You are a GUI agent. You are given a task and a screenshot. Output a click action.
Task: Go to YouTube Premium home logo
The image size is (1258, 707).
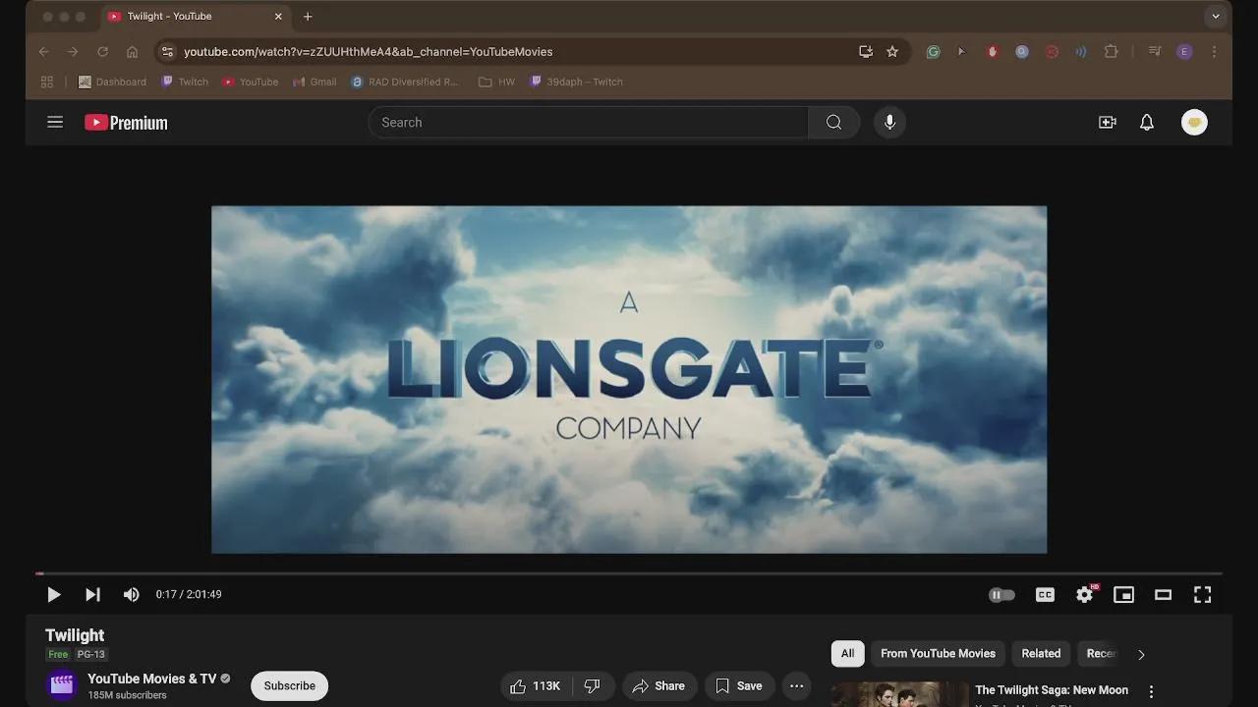tap(126, 123)
